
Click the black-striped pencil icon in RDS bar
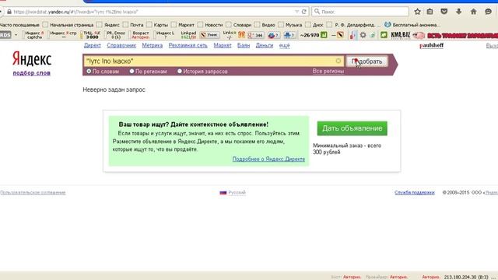[x=340, y=35]
